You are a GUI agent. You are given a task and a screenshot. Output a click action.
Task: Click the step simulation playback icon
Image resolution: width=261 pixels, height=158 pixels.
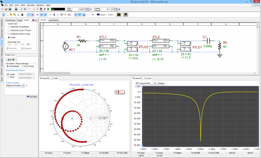pos(41,9)
